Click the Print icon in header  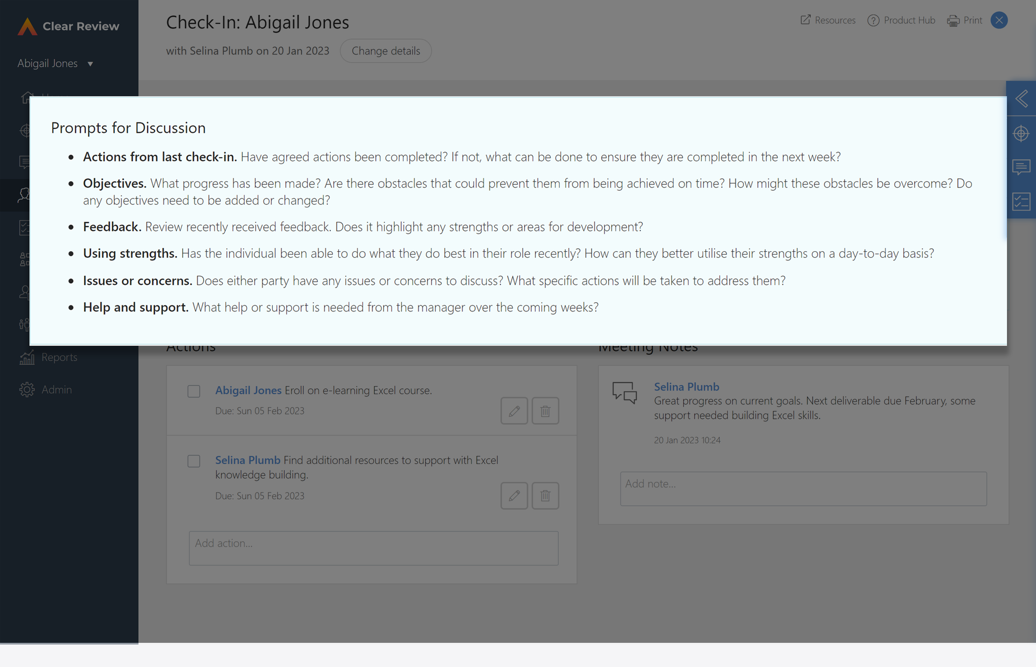pos(953,21)
